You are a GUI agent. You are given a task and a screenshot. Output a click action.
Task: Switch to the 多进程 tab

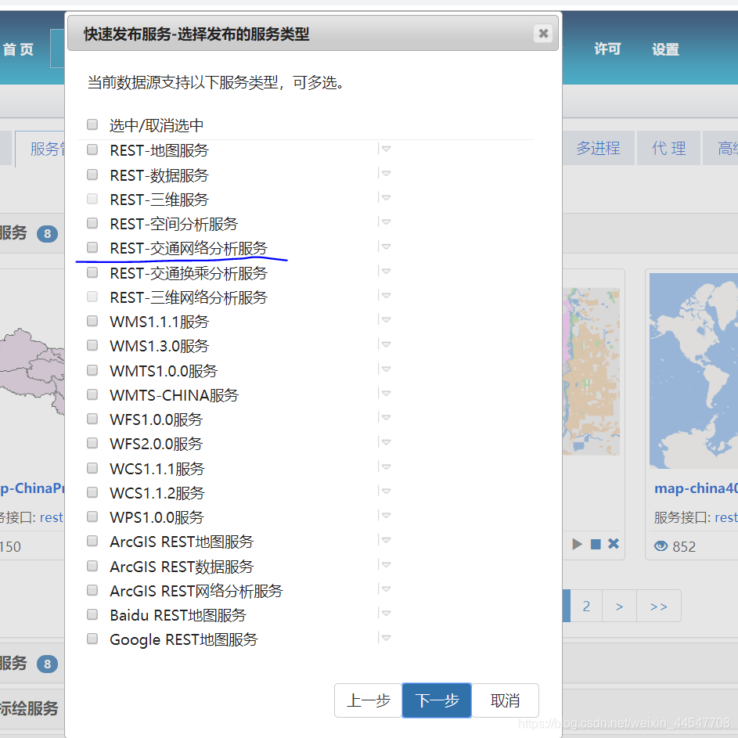(x=598, y=148)
